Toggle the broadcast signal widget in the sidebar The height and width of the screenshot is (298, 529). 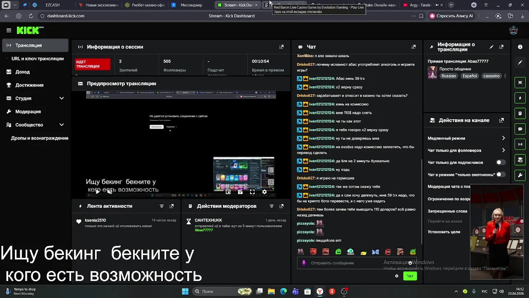(520, 144)
